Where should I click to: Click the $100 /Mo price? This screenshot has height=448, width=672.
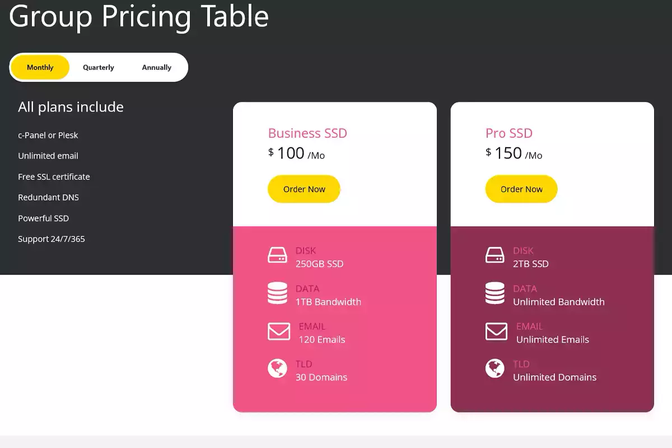tap(296, 153)
